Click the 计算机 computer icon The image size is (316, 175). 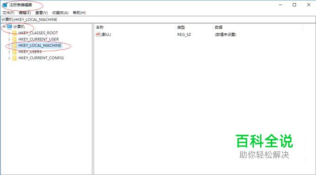[9, 26]
